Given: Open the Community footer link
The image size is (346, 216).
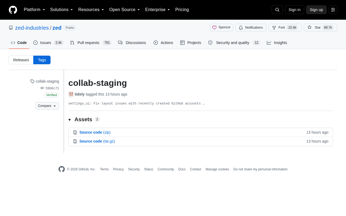Looking at the screenshot, I should (x=166, y=169).
